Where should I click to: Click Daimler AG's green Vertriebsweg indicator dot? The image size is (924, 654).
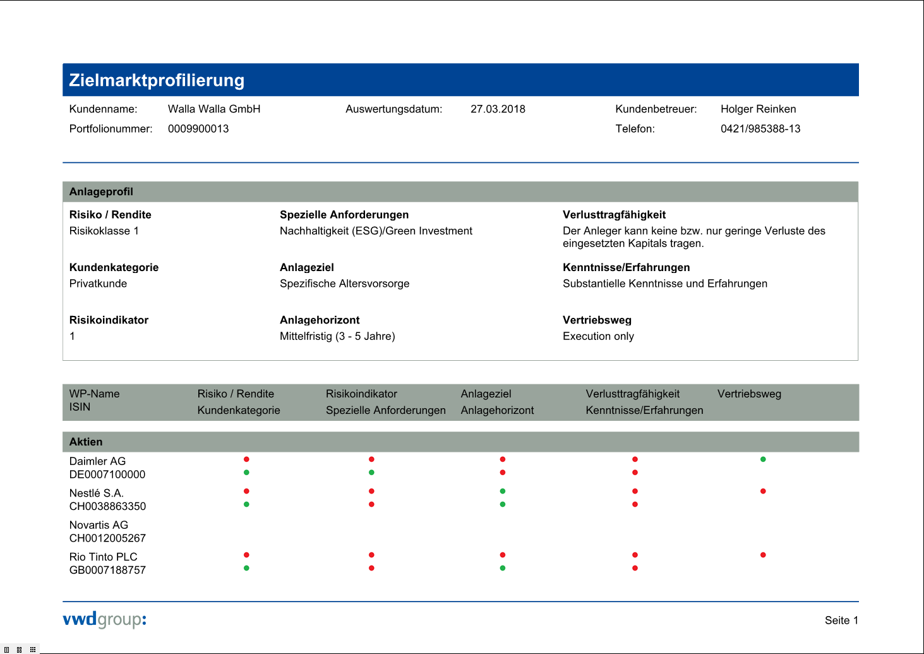[x=763, y=459]
